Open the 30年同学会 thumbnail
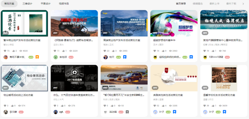 pos(224,78)
